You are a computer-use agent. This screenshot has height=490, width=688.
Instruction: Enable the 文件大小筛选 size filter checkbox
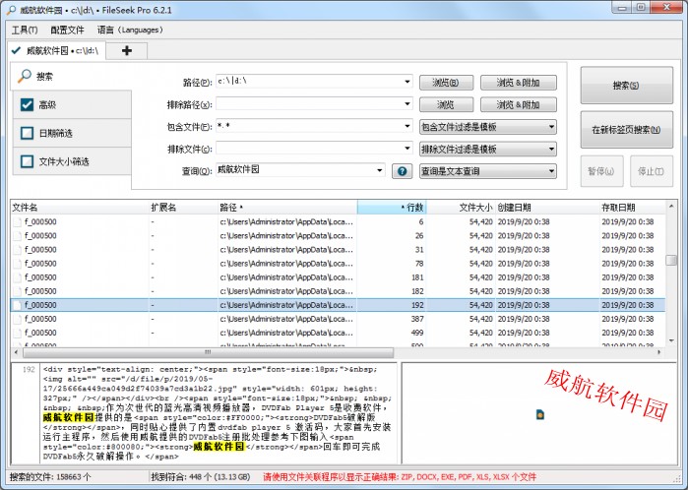27,161
